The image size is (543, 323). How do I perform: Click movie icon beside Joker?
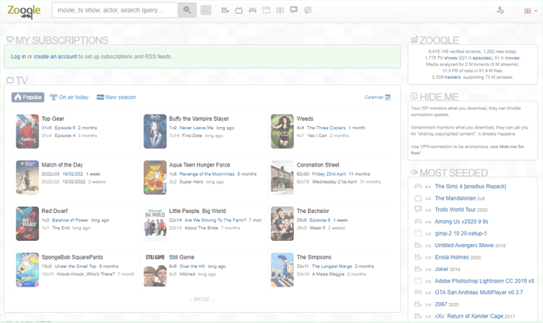[x=418, y=269]
